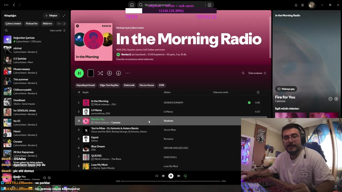This screenshot has width=342, height=192.
Task: Pause the playlist with the big green button
Action: 79,73
